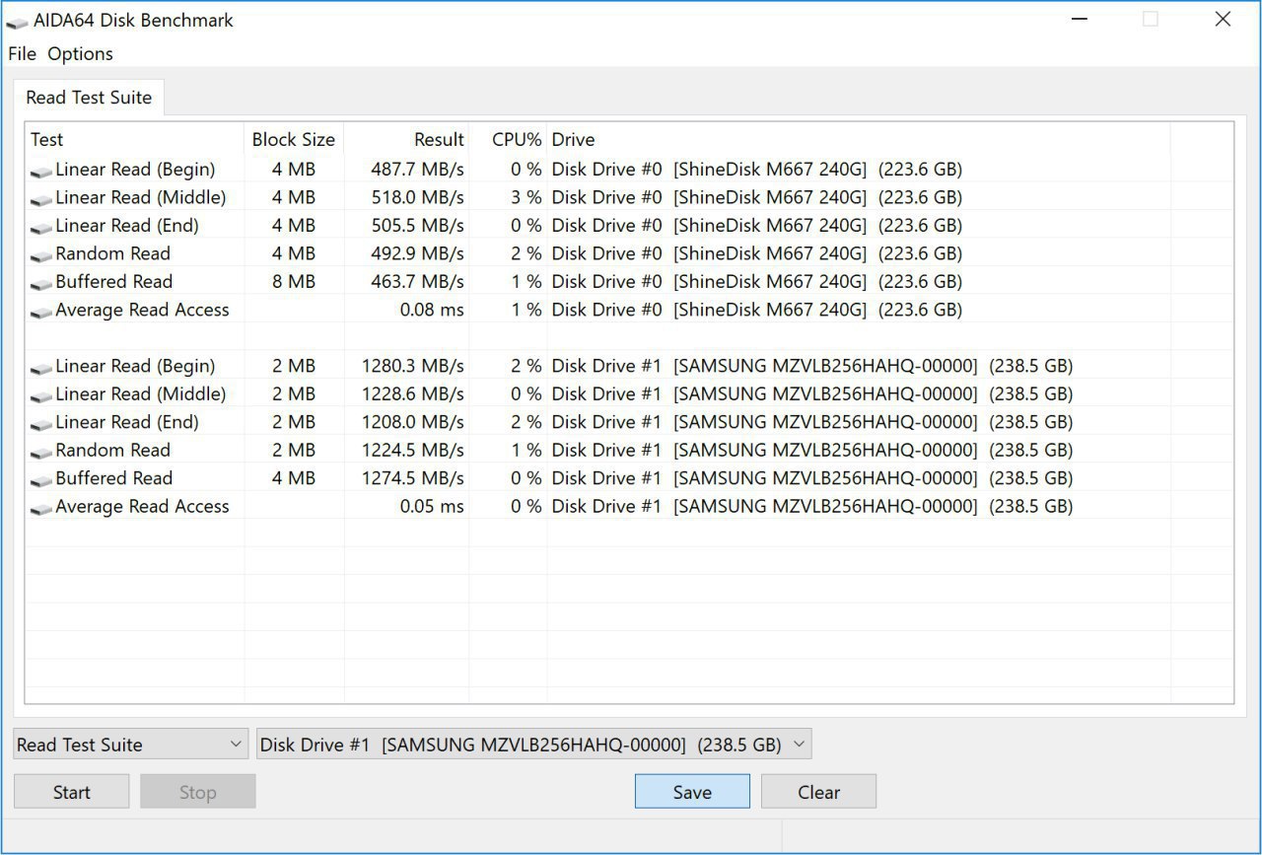This screenshot has height=855, width=1262.
Task: Click ShineDisk Buffered Read test label
Action: [x=113, y=281]
